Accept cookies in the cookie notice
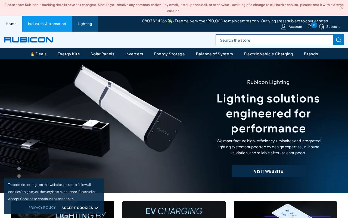The image size is (348, 218). click(x=80, y=208)
